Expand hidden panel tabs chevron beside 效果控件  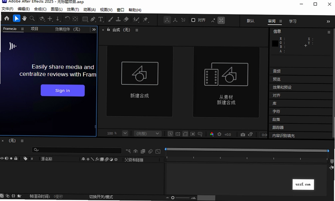click(94, 30)
